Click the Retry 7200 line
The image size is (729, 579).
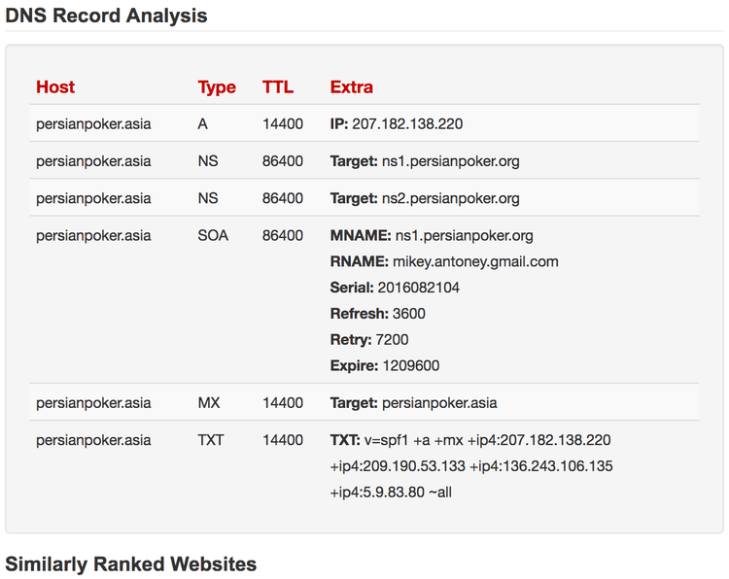pyautogui.click(x=369, y=340)
